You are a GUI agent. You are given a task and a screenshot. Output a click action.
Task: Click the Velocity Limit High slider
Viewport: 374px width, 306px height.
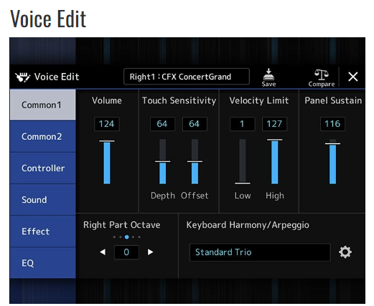pos(274,161)
